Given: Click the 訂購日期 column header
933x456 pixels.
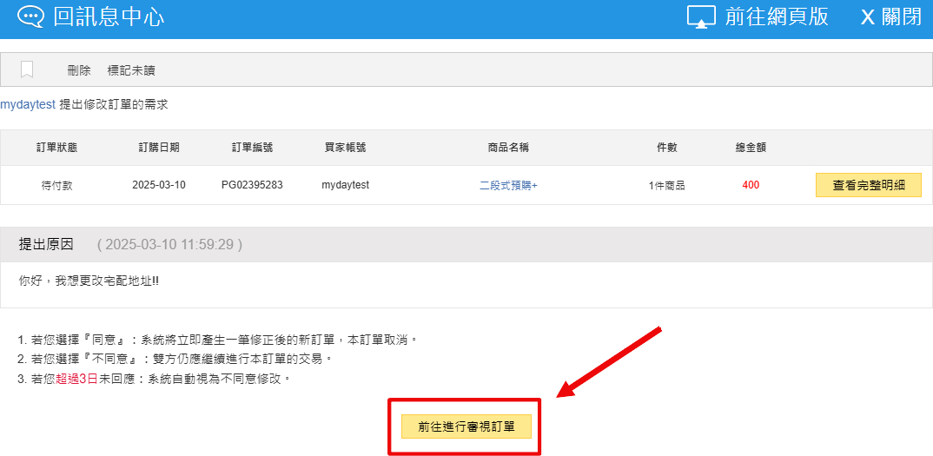Looking at the screenshot, I should [159, 148].
